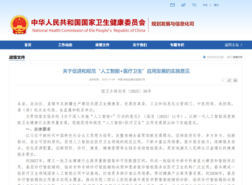Image resolution: width=252 pixels, height=185 pixels.
Task: Expand the 返回主站 dropdown
Action: [x=234, y=45]
